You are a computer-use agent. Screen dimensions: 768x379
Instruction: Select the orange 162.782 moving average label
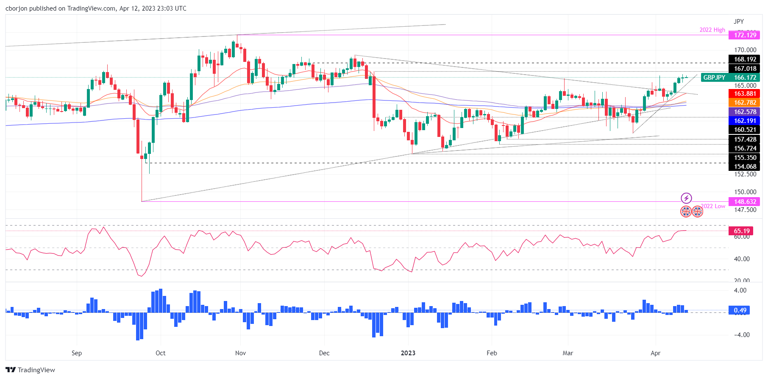coord(745,103)
